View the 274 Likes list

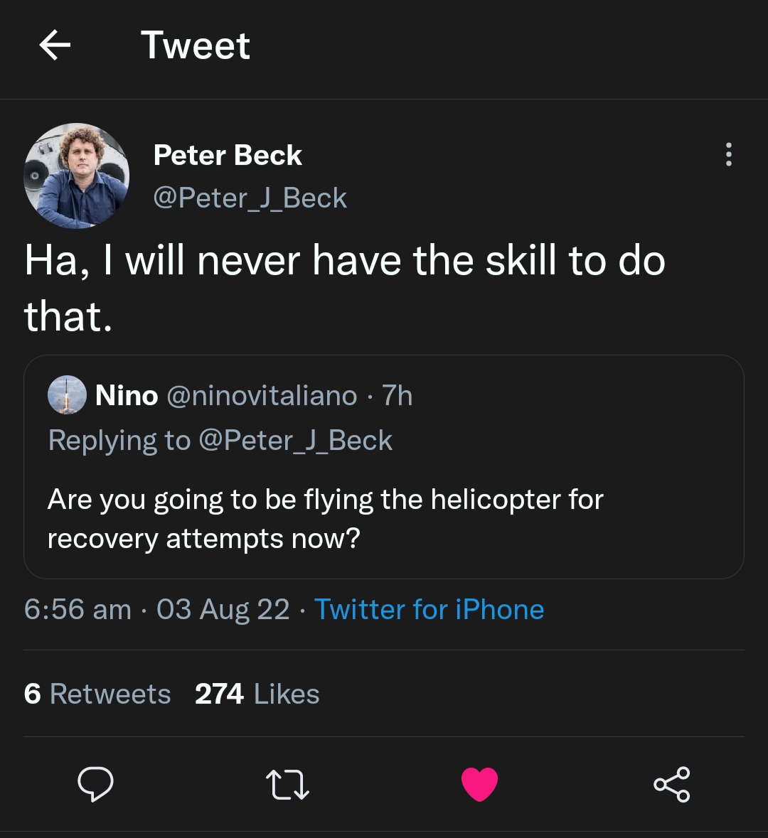[x=257, y=694]
